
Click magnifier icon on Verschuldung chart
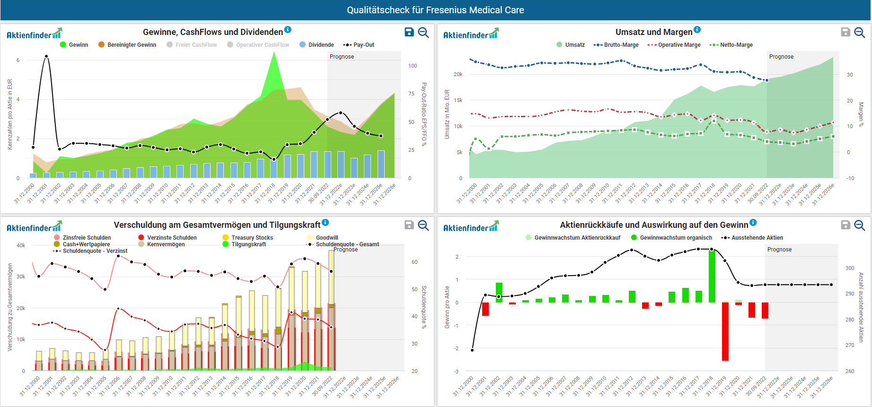tap(423, 225)
